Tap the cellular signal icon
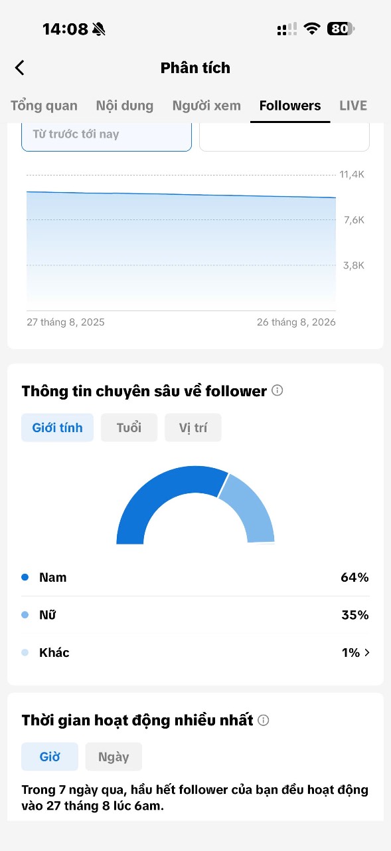 click(287, 29)
